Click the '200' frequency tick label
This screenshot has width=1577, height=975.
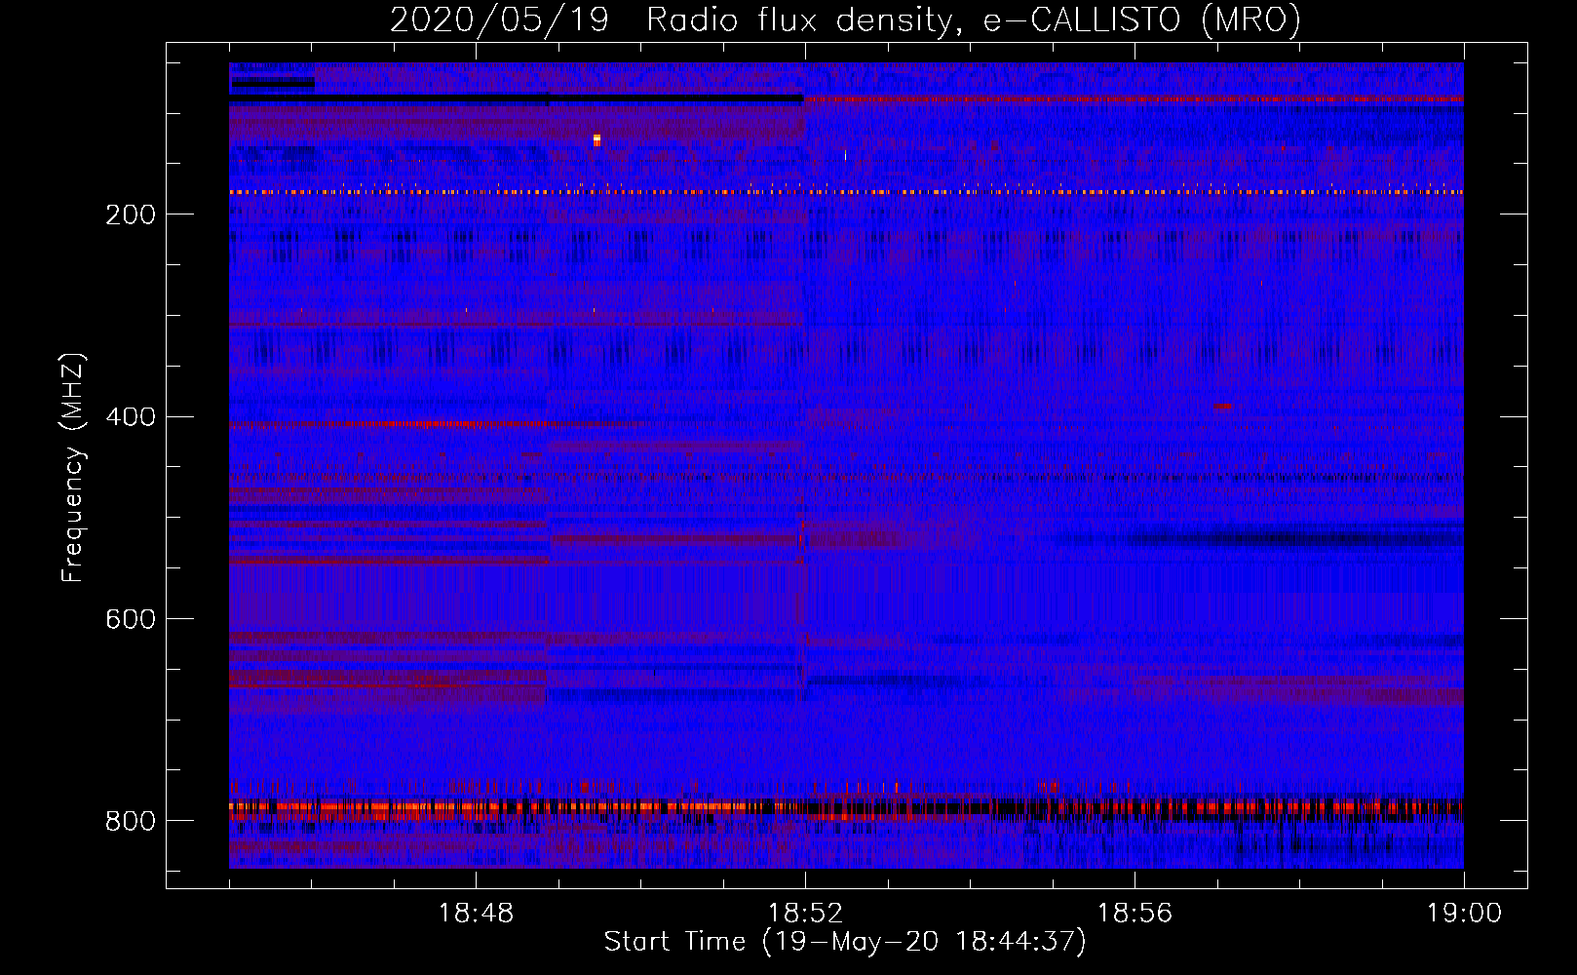coord(131,214)
